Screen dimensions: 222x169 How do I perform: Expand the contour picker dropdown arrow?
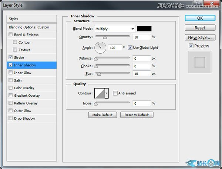(x=107, y=93)
